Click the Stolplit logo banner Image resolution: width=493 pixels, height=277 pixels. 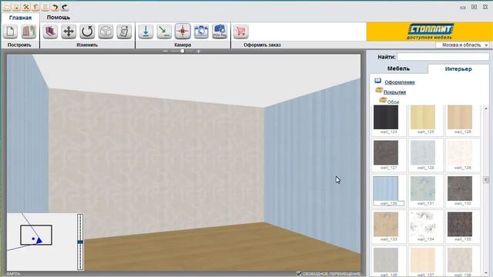pyautogui.click(x=430, y=32)
